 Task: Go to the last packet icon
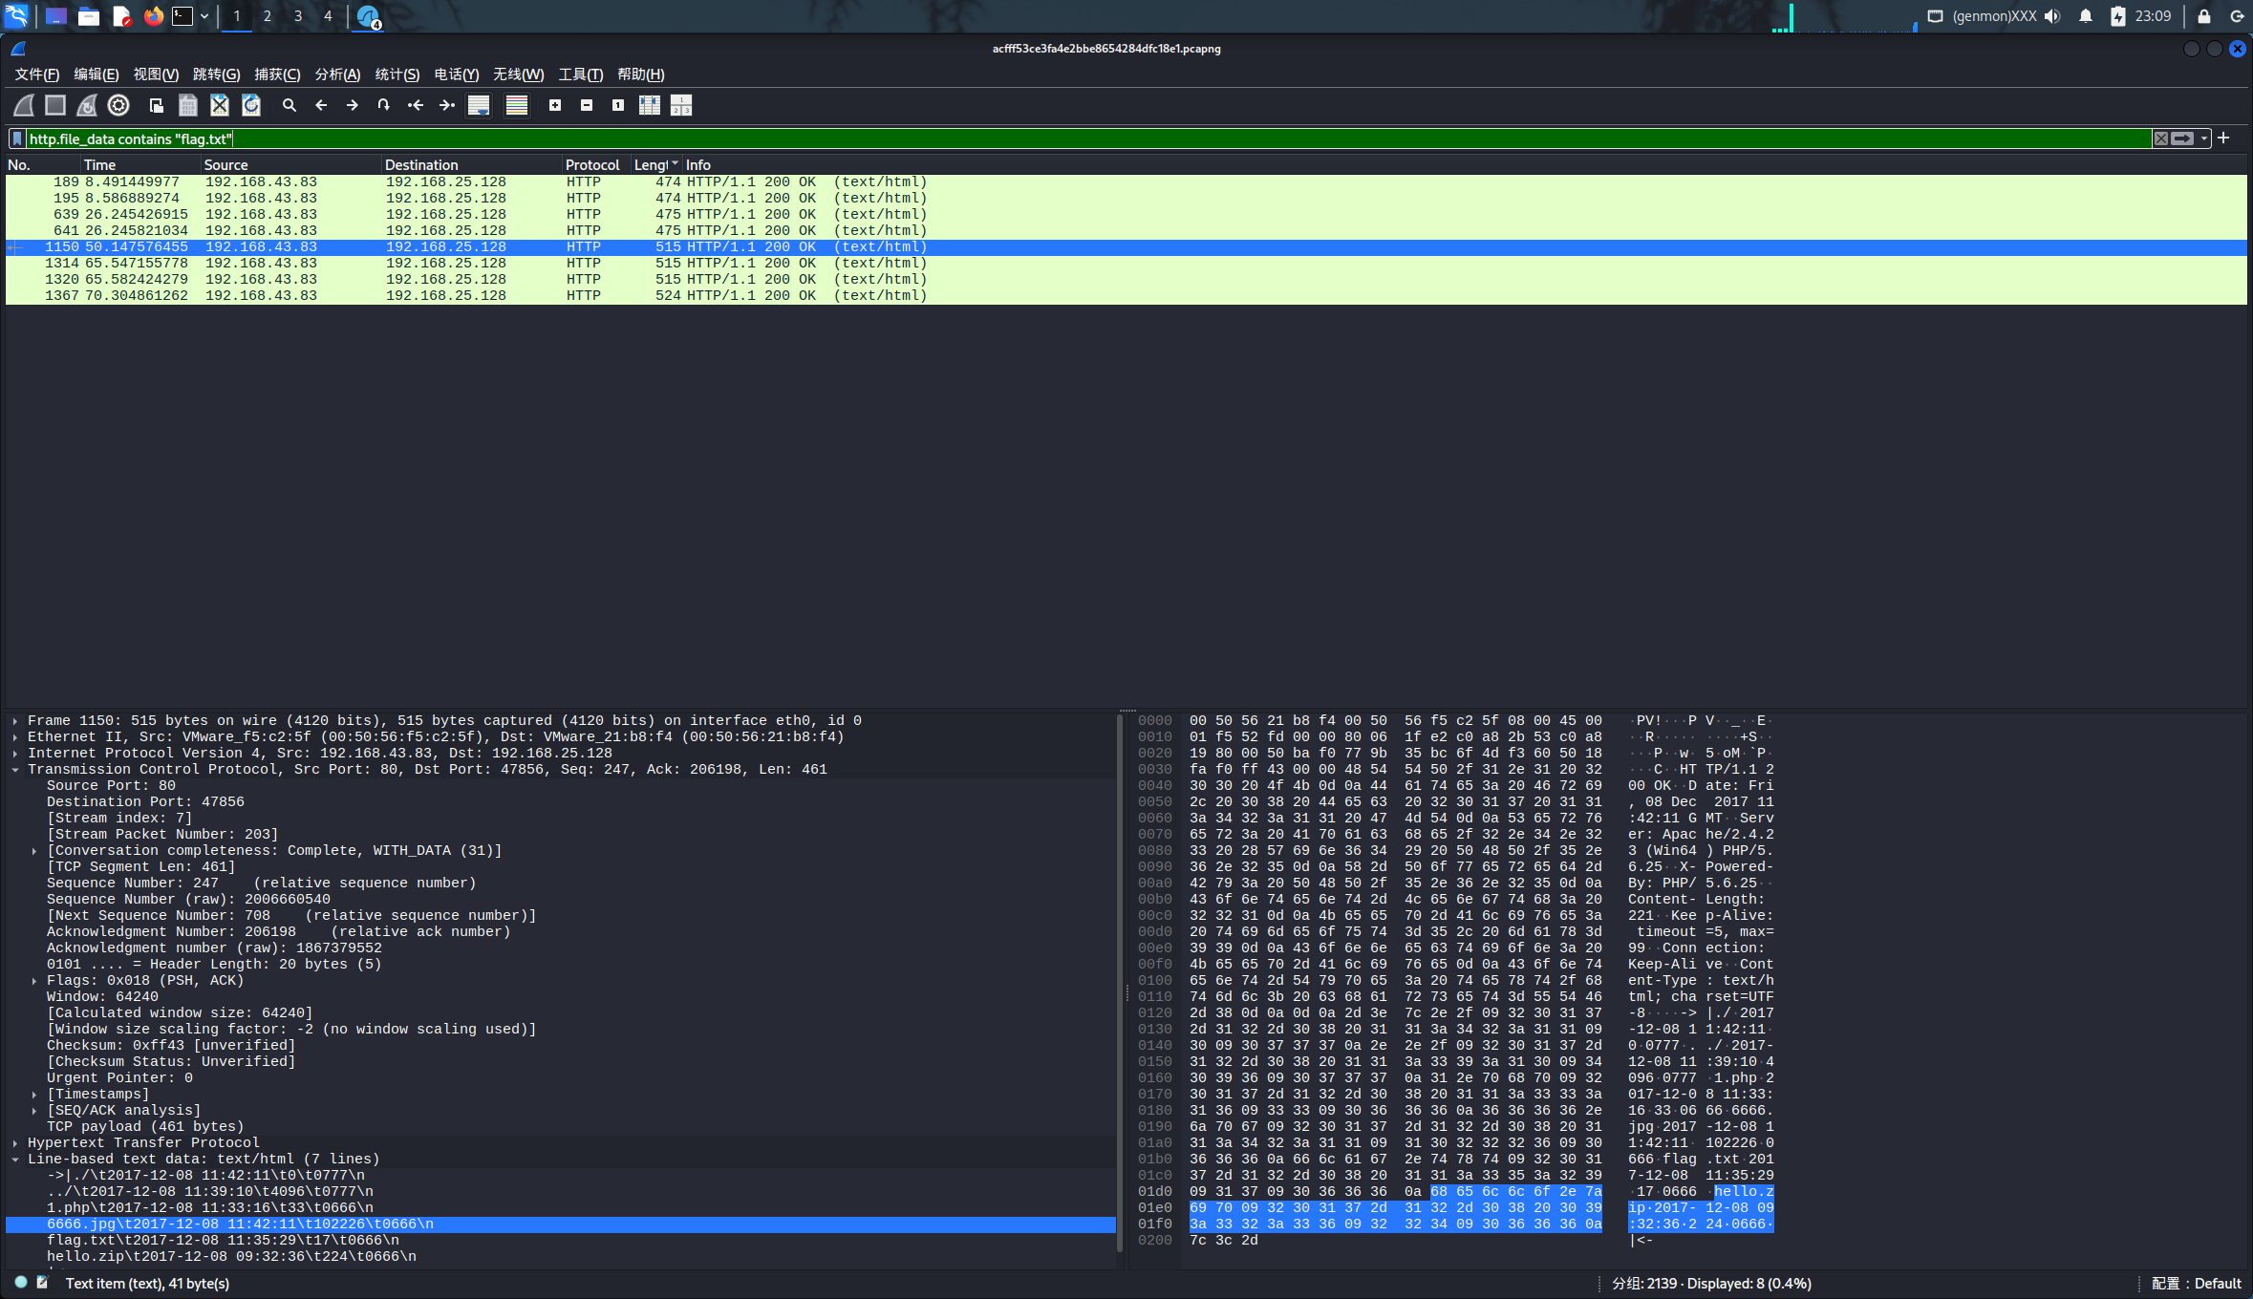[x=446, y=105]
